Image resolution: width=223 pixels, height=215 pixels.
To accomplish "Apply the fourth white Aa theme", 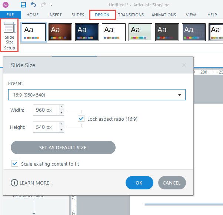I will [114, 32].
